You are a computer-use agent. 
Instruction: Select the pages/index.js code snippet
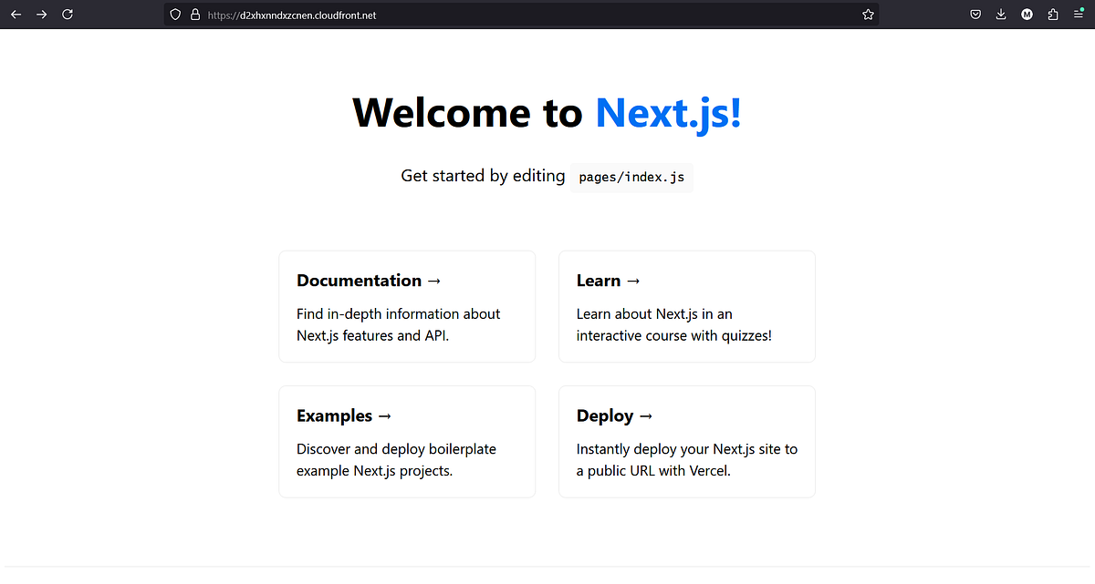[x=631, y=177]
